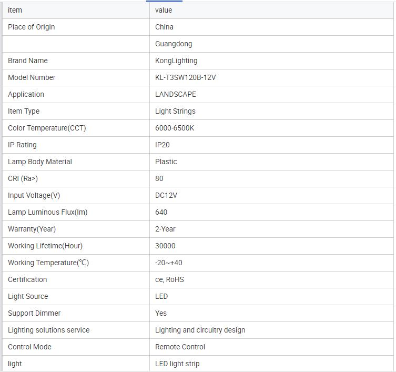Image resolution: width=396 pixels, height=372 pixels.
Task: Select the 'CRI (Ra>)' label cell
Action: [23, 178]
